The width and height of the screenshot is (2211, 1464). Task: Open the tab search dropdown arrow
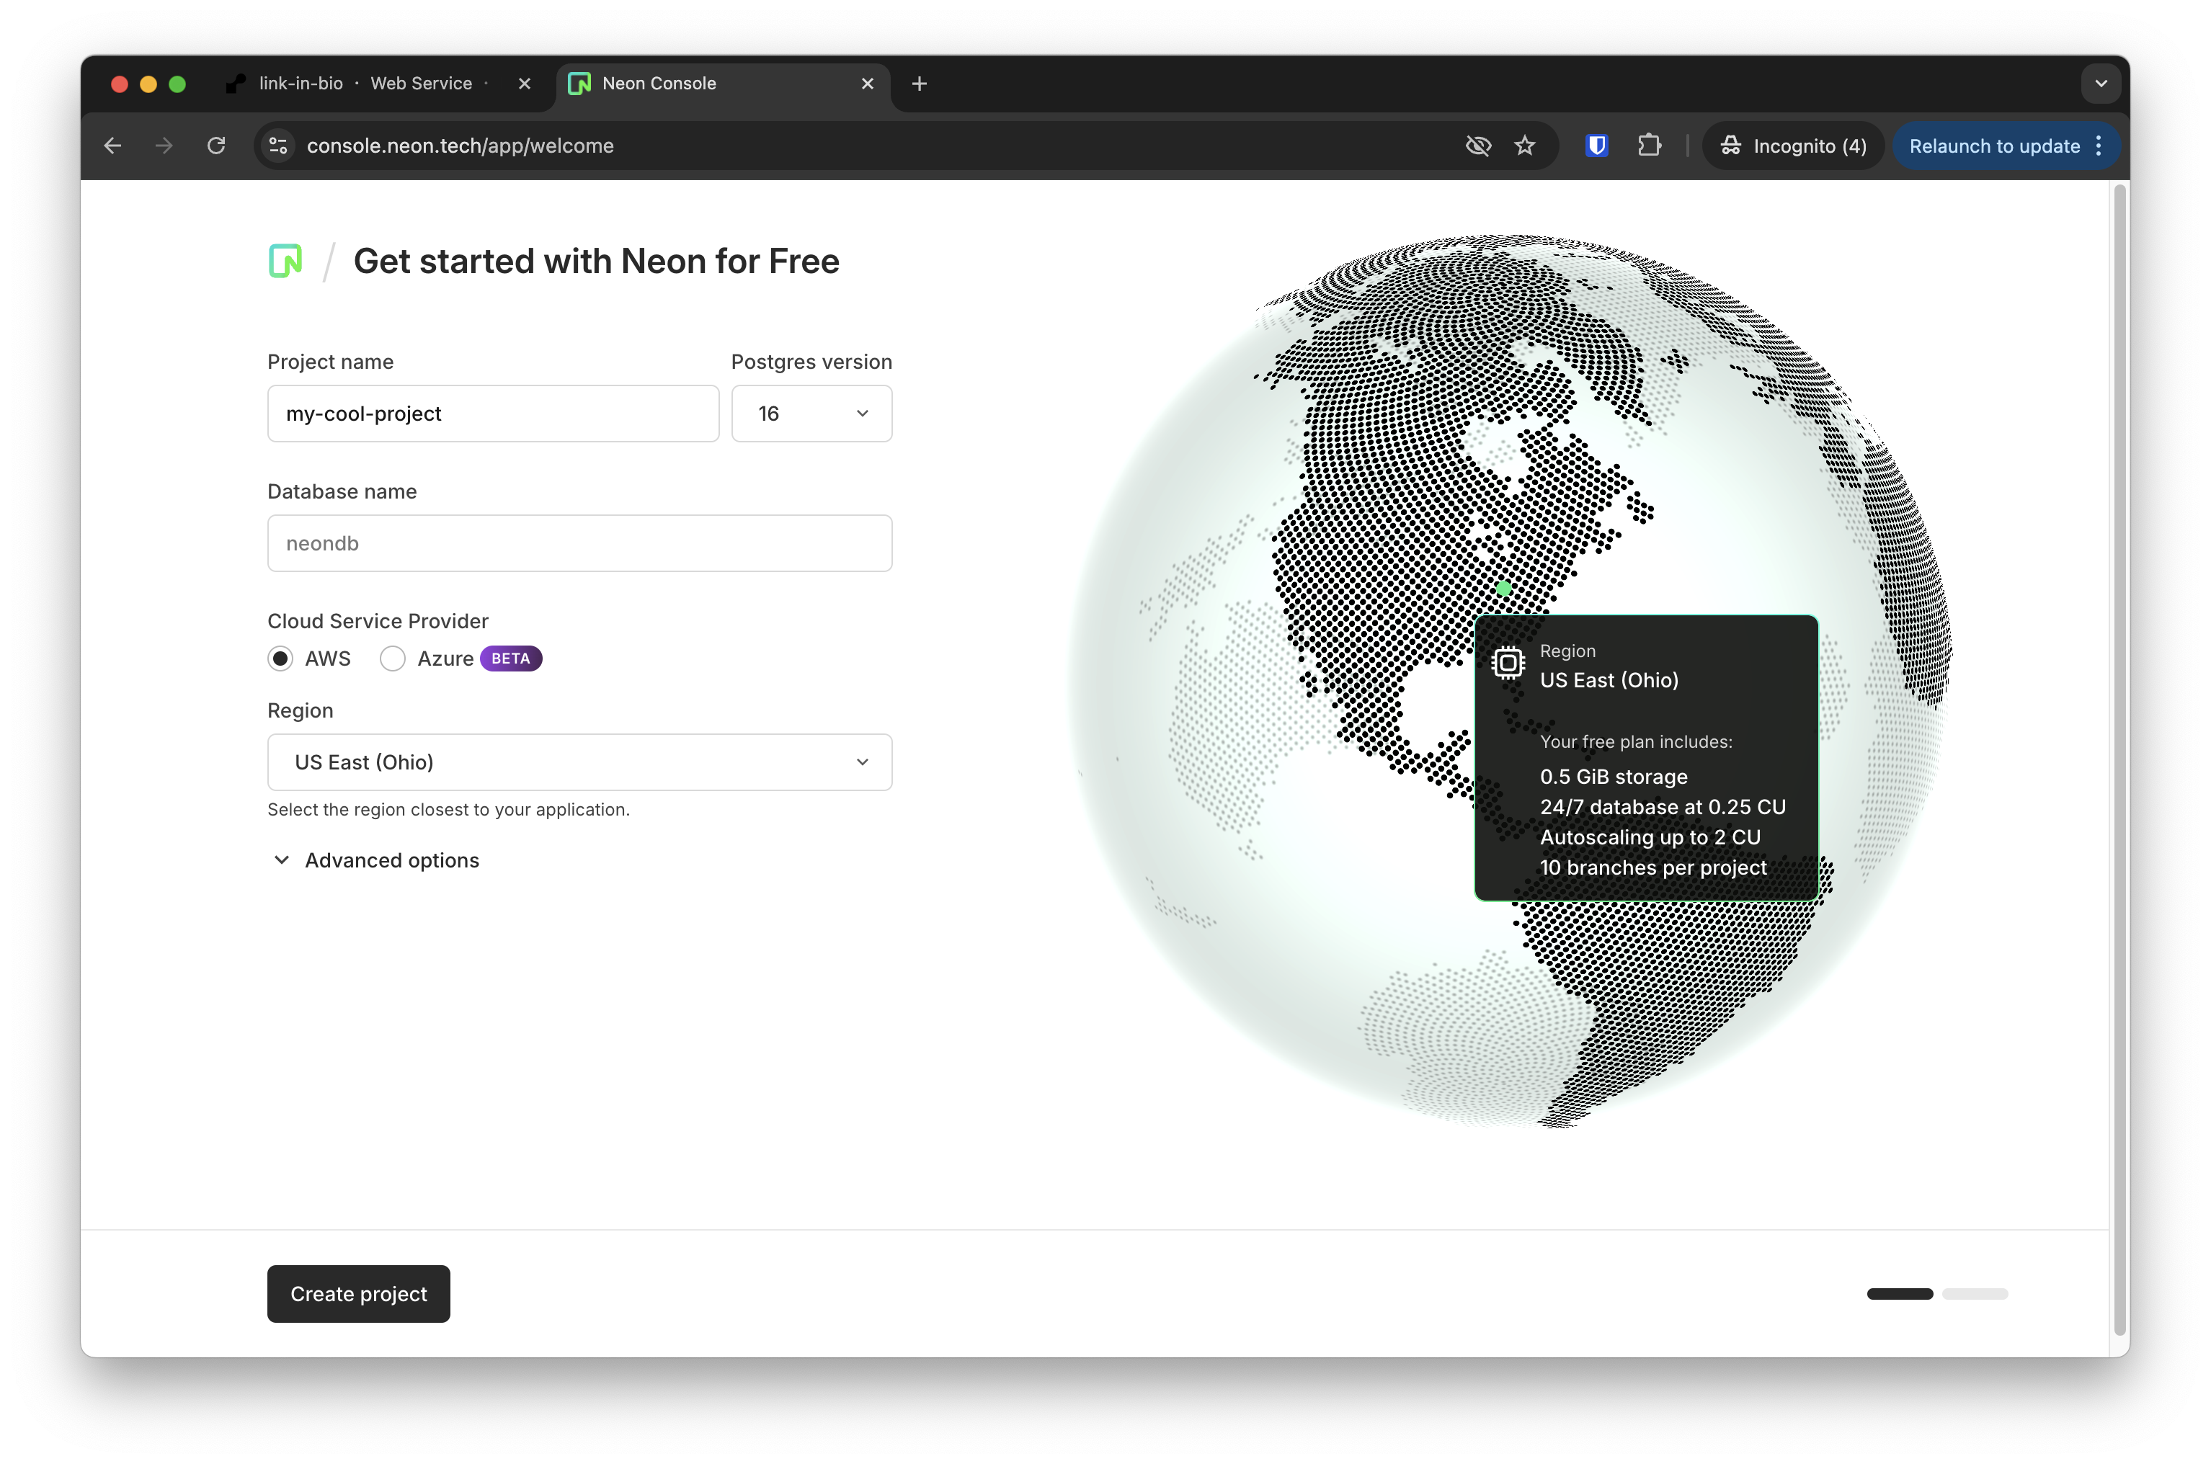click(x=2101, y=84)
